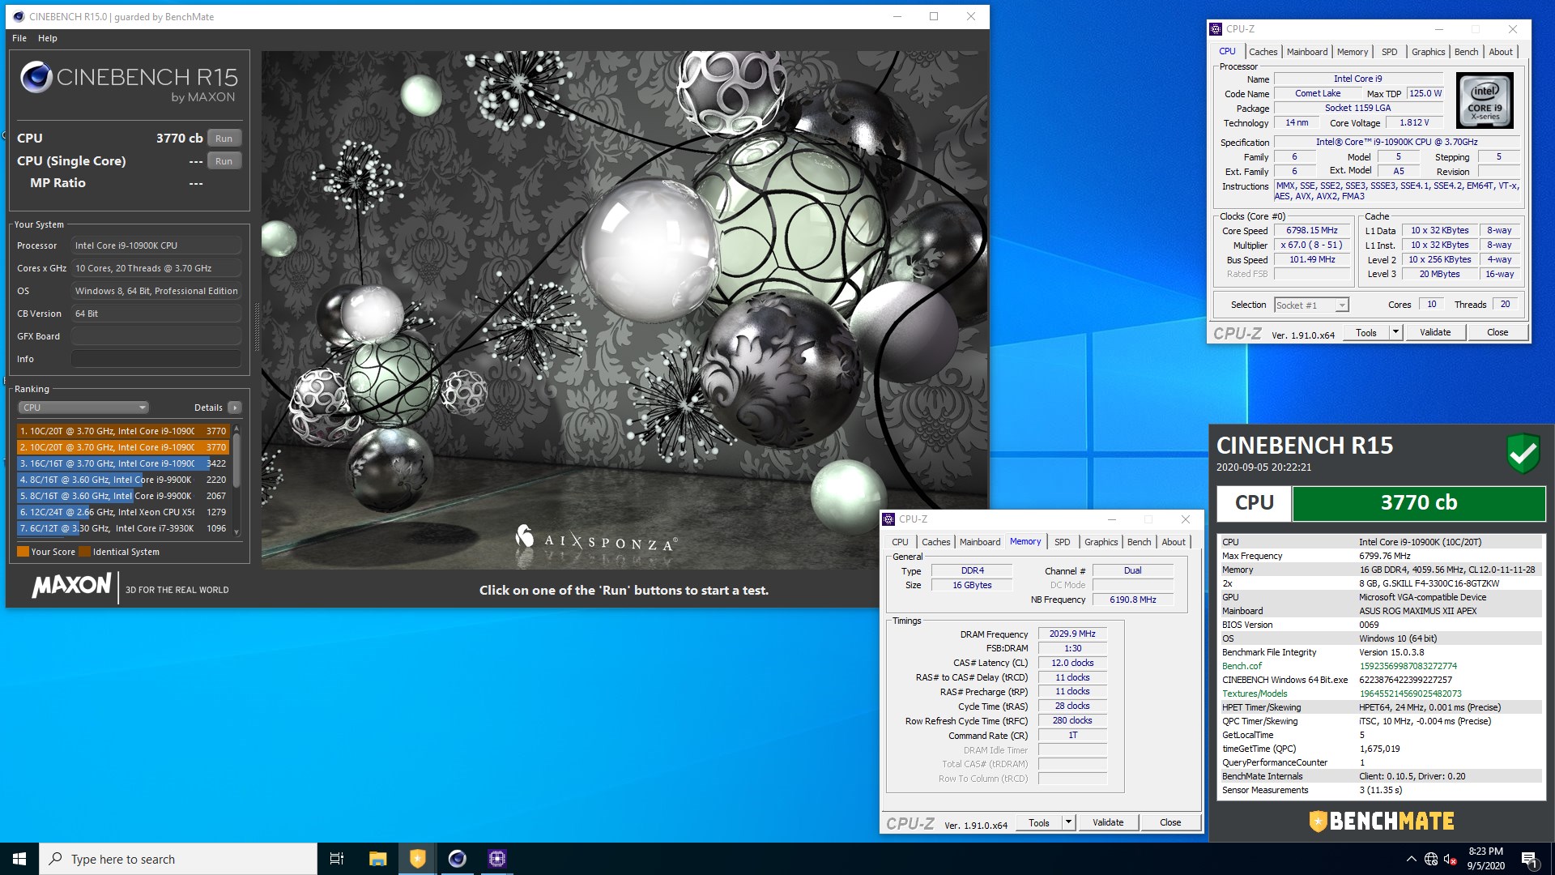Select ranking entry 6 Xeon 1279

(123, 512)
